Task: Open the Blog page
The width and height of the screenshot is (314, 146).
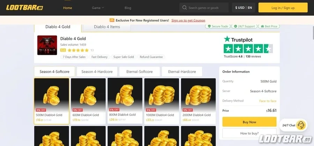Action: 128,8
